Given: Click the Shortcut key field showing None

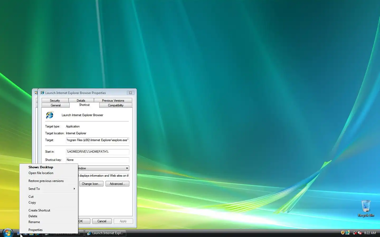Looking at the screenshot, I should [97, 160].
